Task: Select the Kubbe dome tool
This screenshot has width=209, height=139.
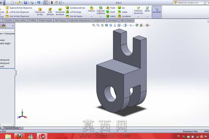Action: pos(123,12)
